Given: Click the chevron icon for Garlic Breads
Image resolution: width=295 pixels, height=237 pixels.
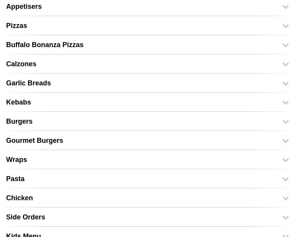Looking at the screenshot, I should coord(285,83).
